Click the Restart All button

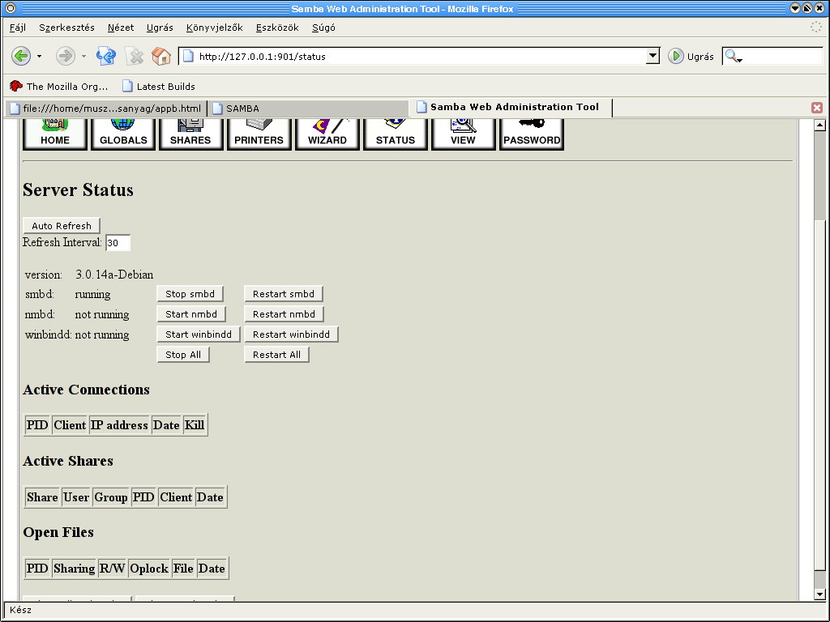(x=277, y=355)
